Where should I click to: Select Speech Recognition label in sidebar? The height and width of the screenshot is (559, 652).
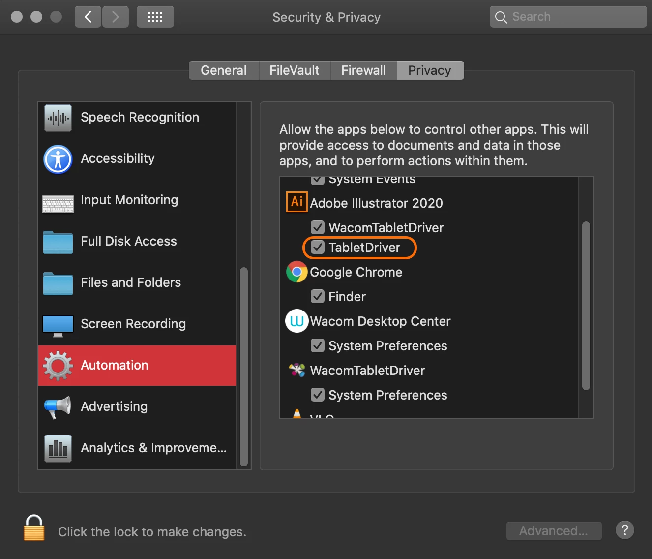coord(140,117)
